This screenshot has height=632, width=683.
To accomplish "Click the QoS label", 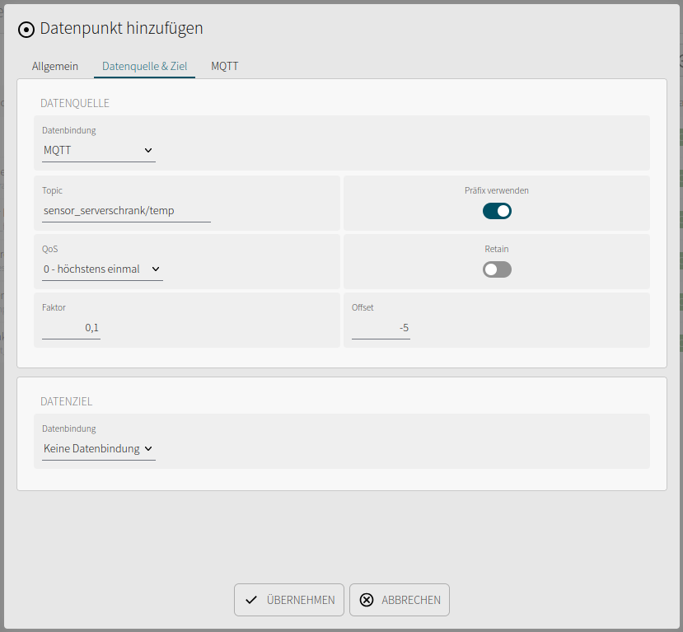I will tap(50, 249).
